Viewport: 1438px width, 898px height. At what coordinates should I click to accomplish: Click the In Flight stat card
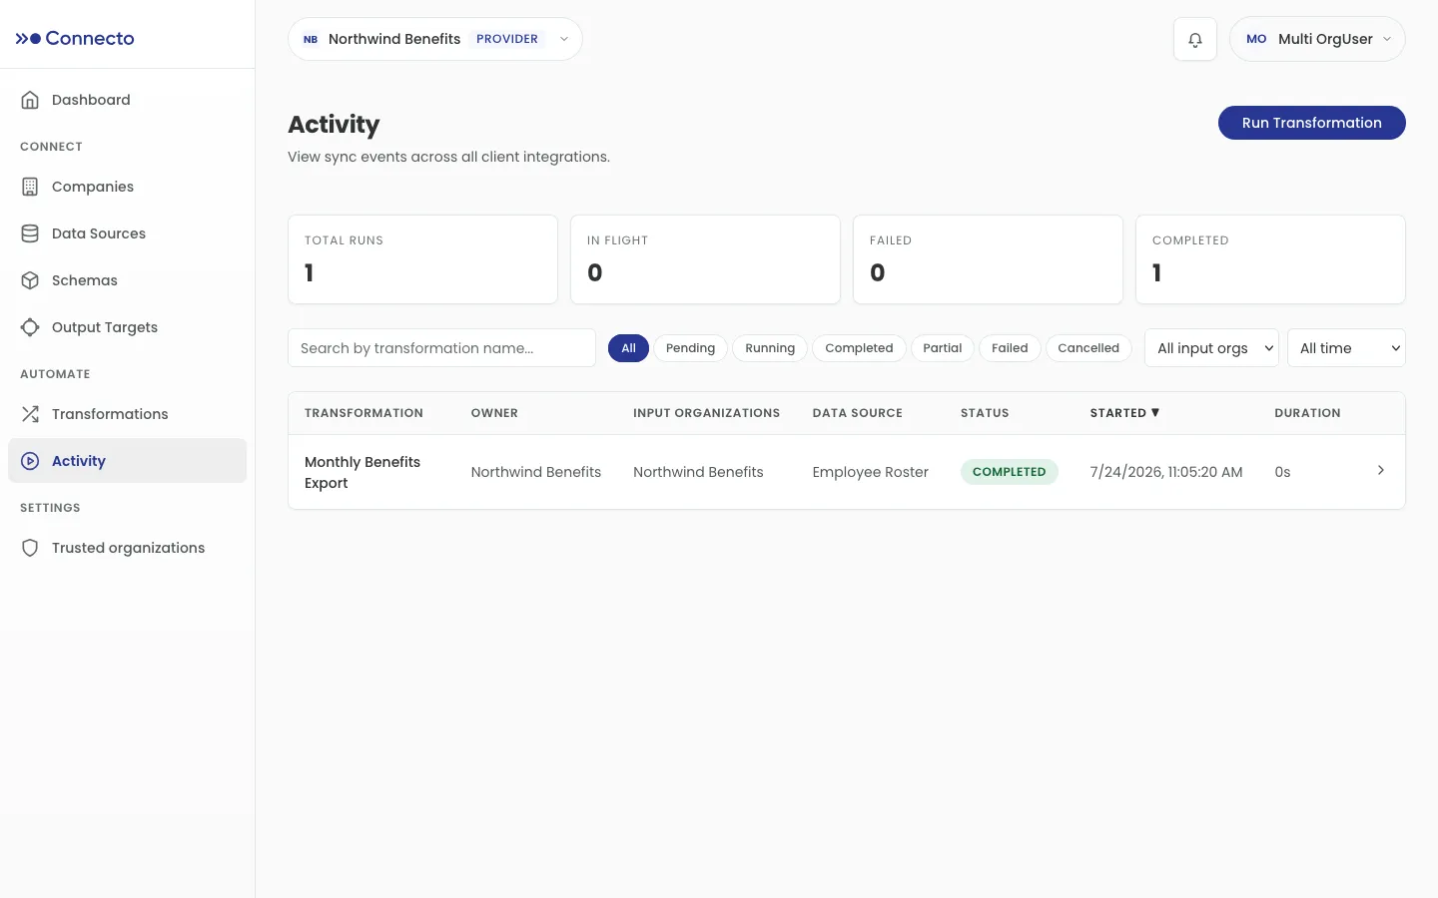pyautogui.click(x=705, y=259)
